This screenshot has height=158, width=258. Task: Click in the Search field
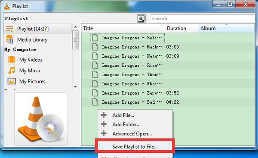point(203,18)
